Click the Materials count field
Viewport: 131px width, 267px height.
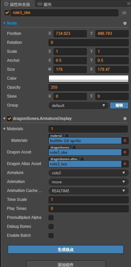(88, 129)
